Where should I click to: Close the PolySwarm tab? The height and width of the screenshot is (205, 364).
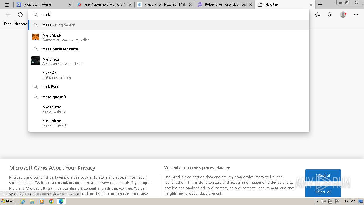click(251, 5)
